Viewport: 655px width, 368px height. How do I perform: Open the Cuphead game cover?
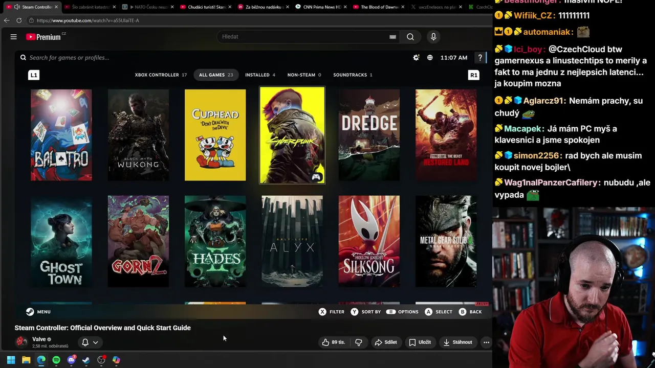pyautogui.click(x=215, y=135)
